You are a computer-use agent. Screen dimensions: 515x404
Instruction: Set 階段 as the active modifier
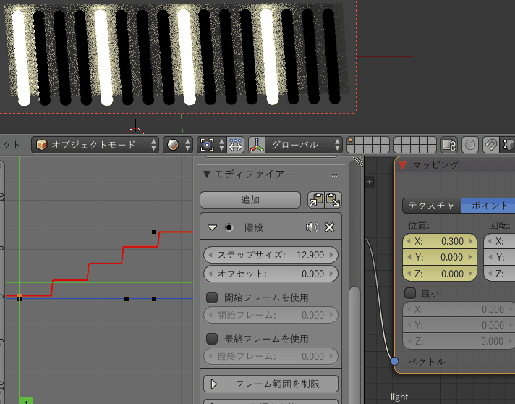(229, 227)
